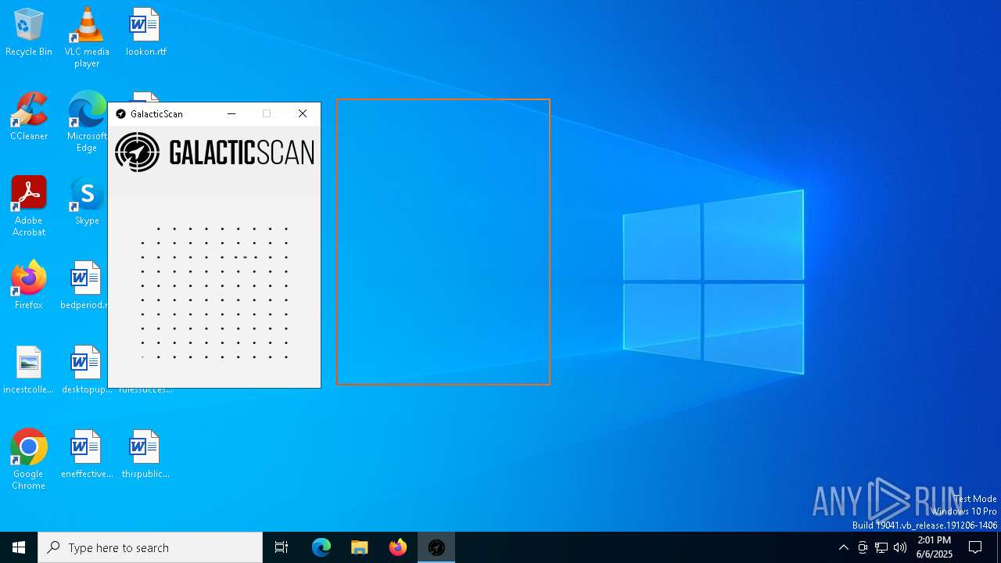This screenshot has height=563, width=1001.
Task: Open the notifications action center
Action: (975, 547)
